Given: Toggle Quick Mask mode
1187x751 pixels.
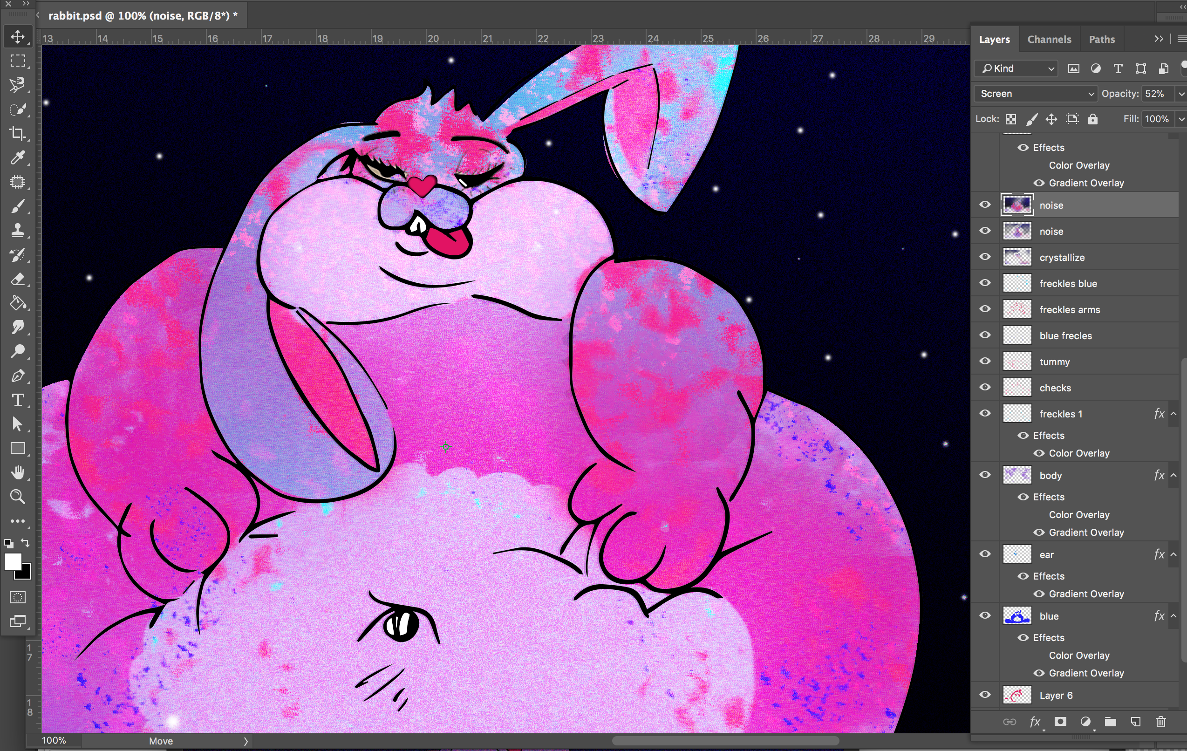Looking at the screenshot, I should (18, 597).
